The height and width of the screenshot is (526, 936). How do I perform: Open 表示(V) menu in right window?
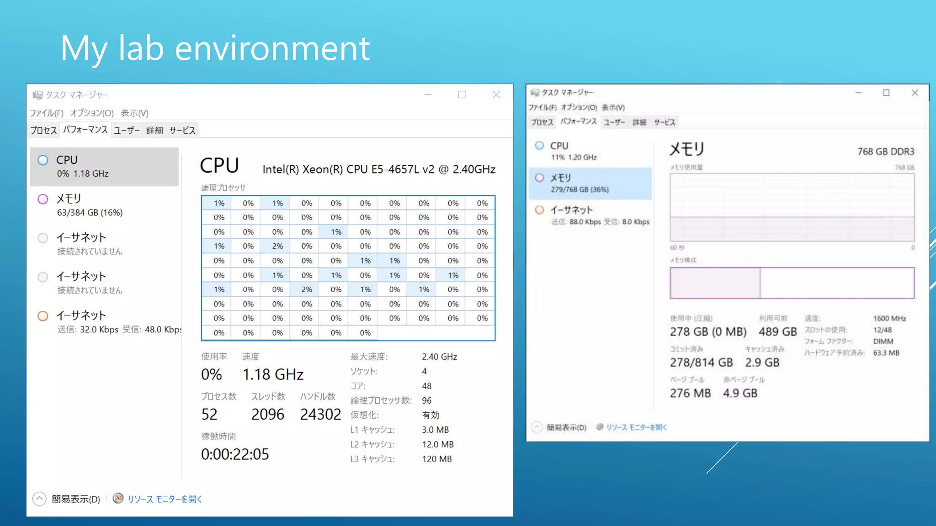click(x=613, y=107)
